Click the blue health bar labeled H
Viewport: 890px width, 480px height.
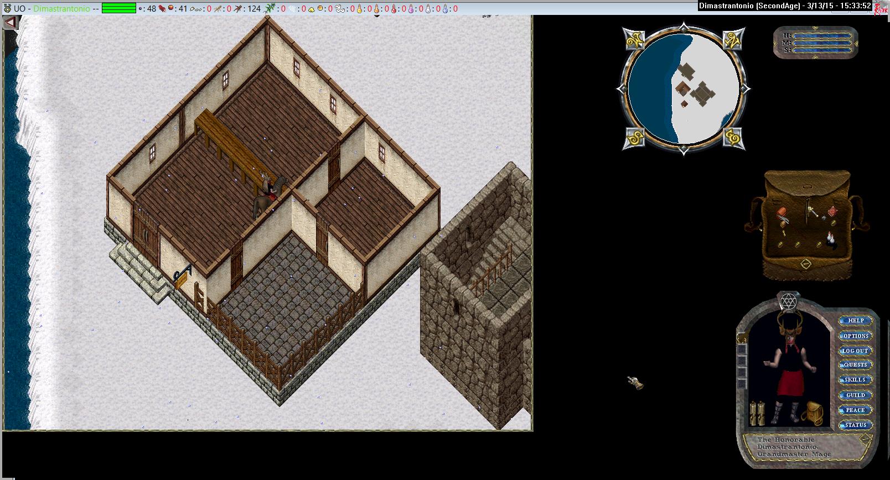[822, 35]
